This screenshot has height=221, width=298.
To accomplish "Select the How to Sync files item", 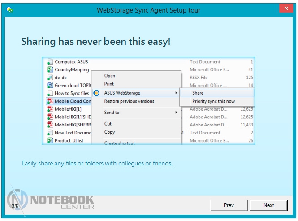I will pos(72,93).
